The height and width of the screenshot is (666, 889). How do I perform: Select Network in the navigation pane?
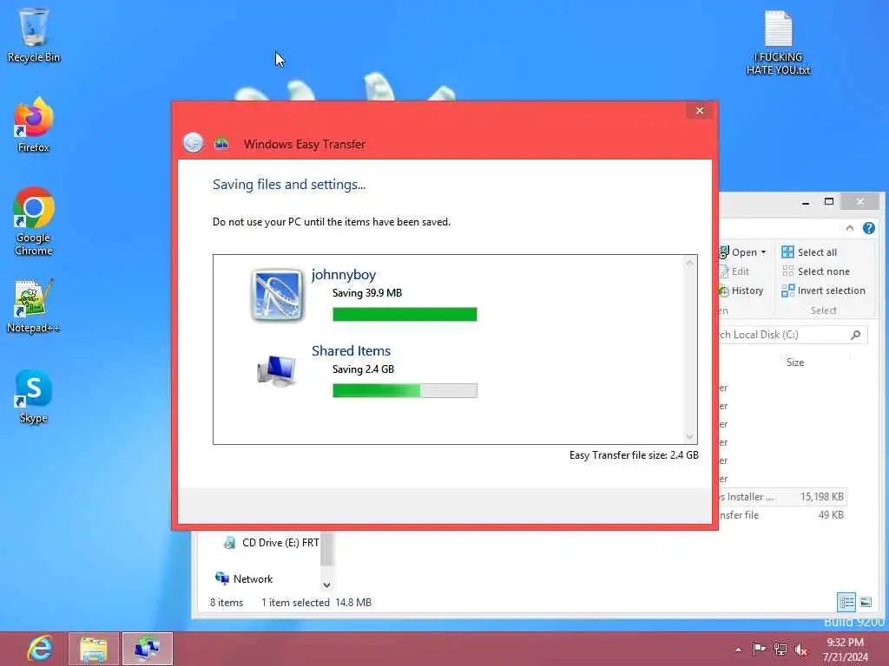tap(244, 578)
